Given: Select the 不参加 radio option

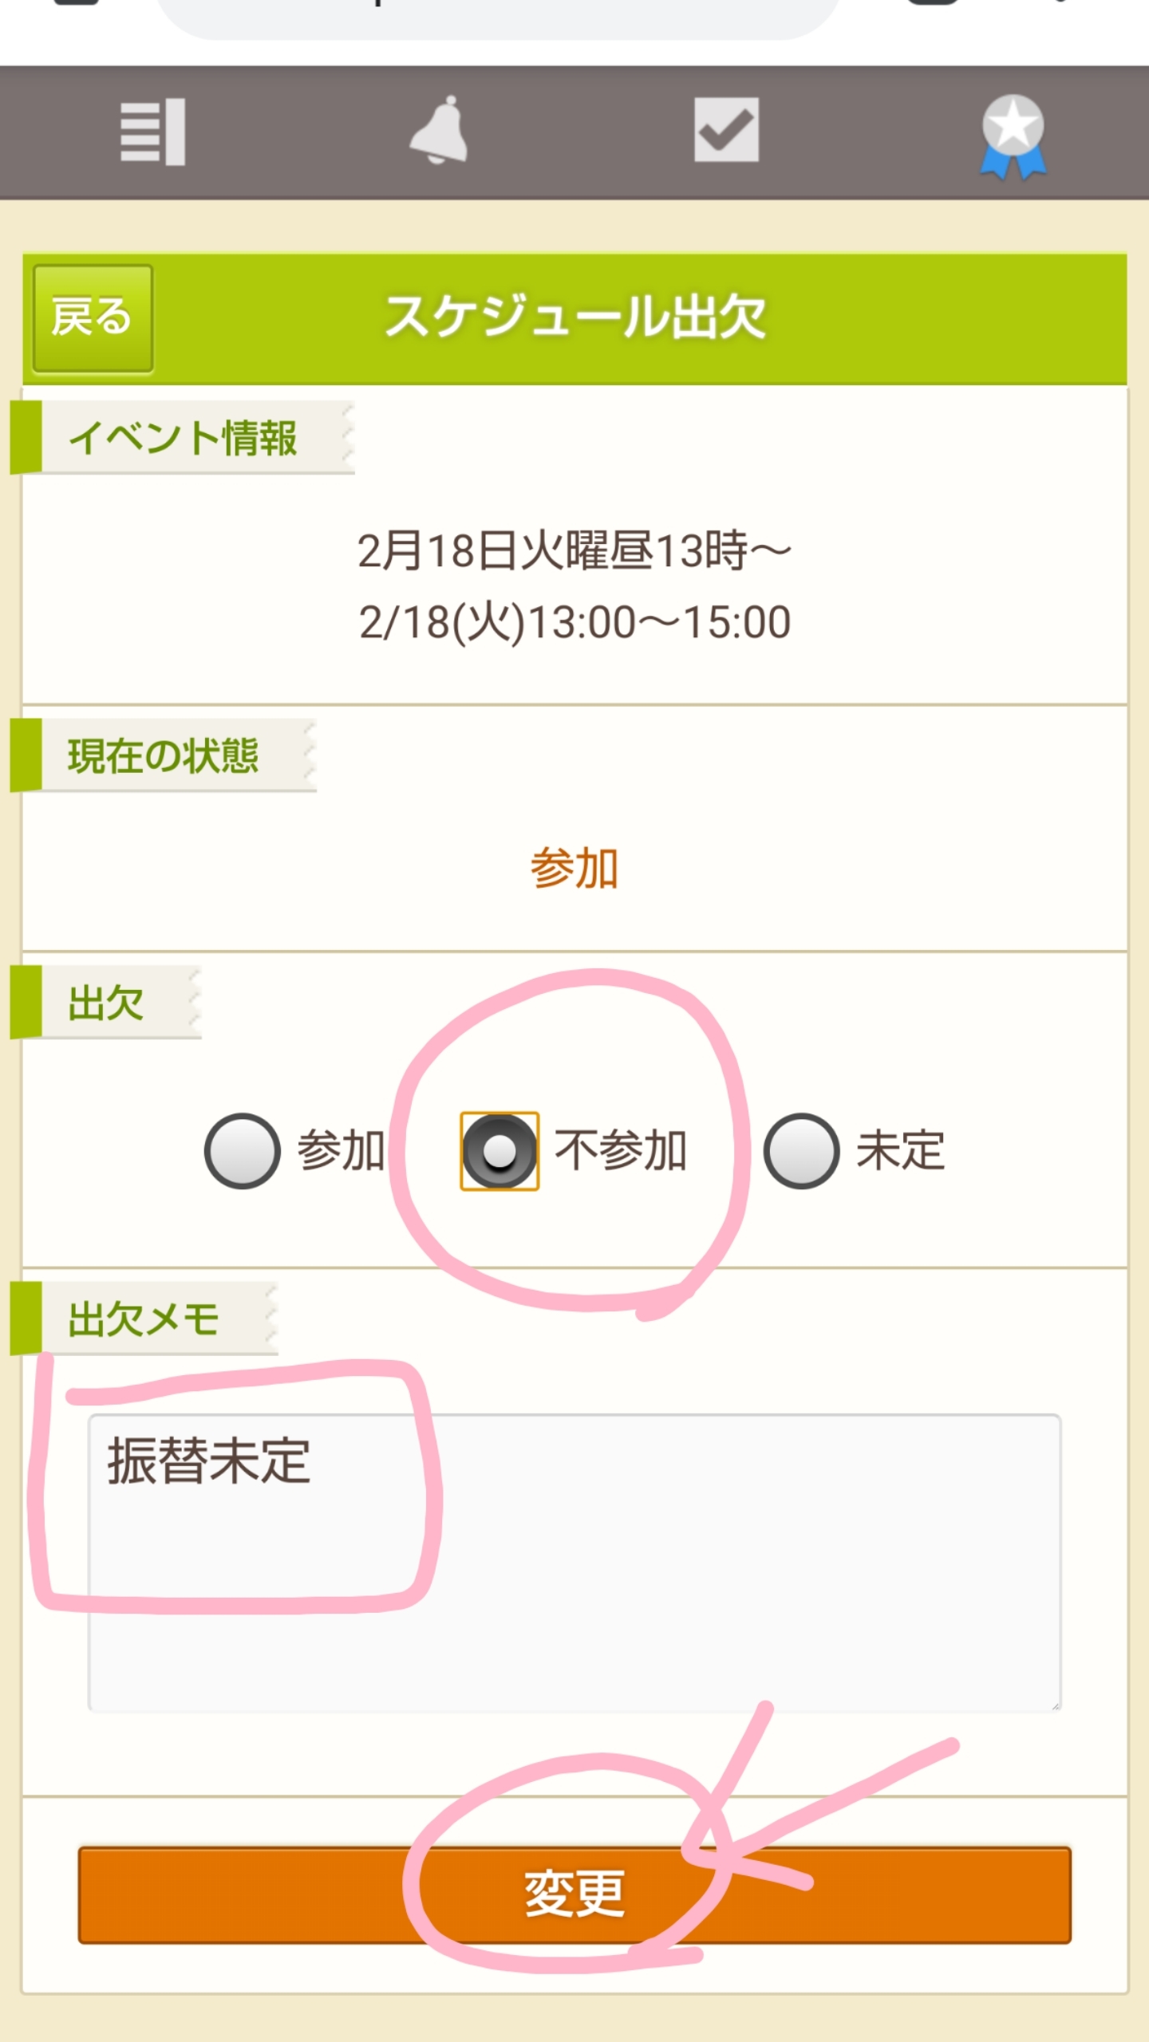Looking at the screenshot, I should [499, 1151].
